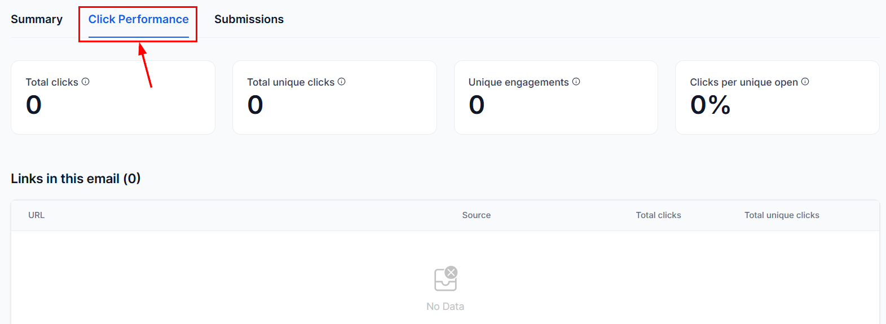The width and height of the screenshot is (886, 324).
Task: Click the Total clicks card value 0
Action: [34, 105]
